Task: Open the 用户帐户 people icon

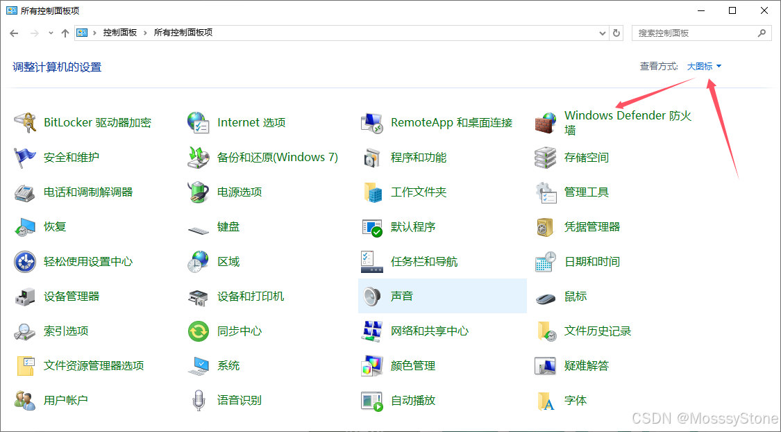Action: pos(25,400)
